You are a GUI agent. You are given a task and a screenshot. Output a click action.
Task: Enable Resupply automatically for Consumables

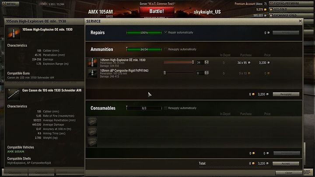(166, 108)
